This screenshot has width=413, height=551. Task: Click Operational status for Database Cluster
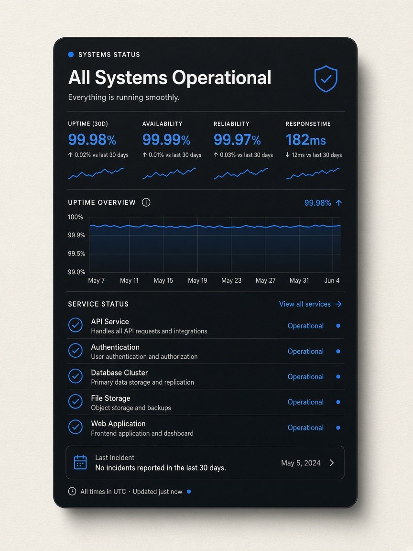pyautogui.click(x=305, y=377)
